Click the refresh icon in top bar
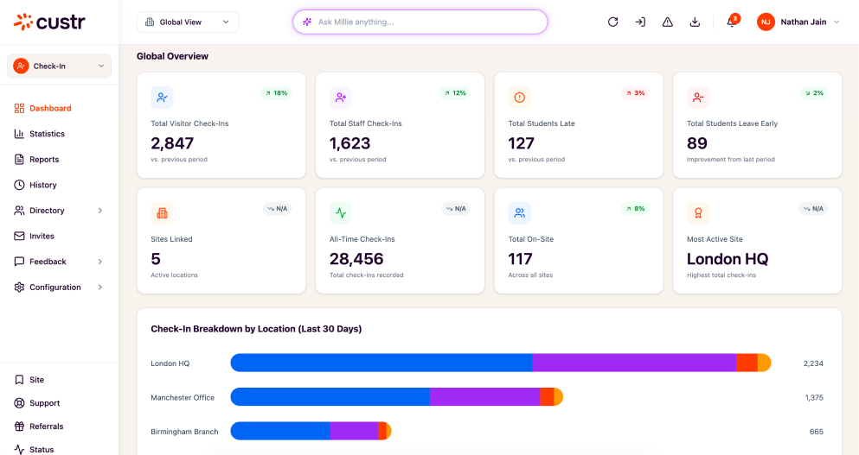 pos(613,22)
